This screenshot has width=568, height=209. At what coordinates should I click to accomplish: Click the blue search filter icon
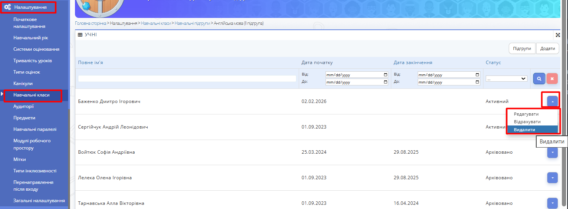click(x=539, y=79)
